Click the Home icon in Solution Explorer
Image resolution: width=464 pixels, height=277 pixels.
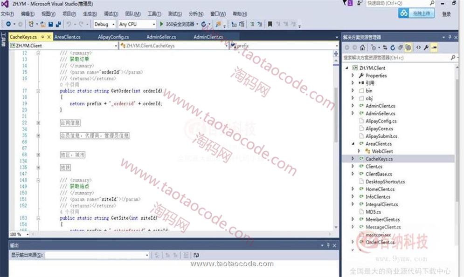[x=362, y=47]
